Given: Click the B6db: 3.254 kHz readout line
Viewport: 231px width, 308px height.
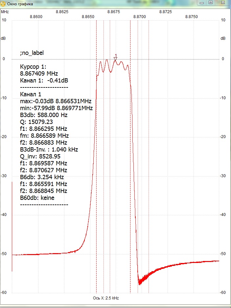Looking at the screenshot, I should click(42, 177).
